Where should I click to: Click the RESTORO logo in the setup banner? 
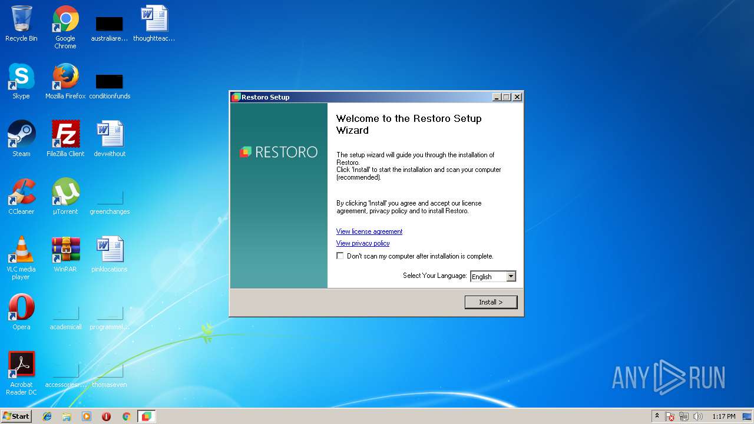279,152
